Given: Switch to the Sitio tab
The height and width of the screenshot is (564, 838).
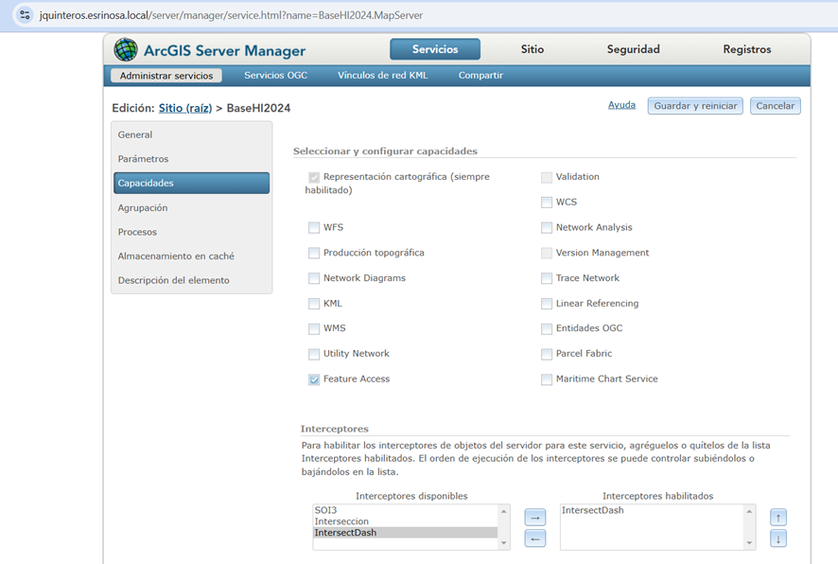Looking at the screenshot, I should click(x=532, y=49).
